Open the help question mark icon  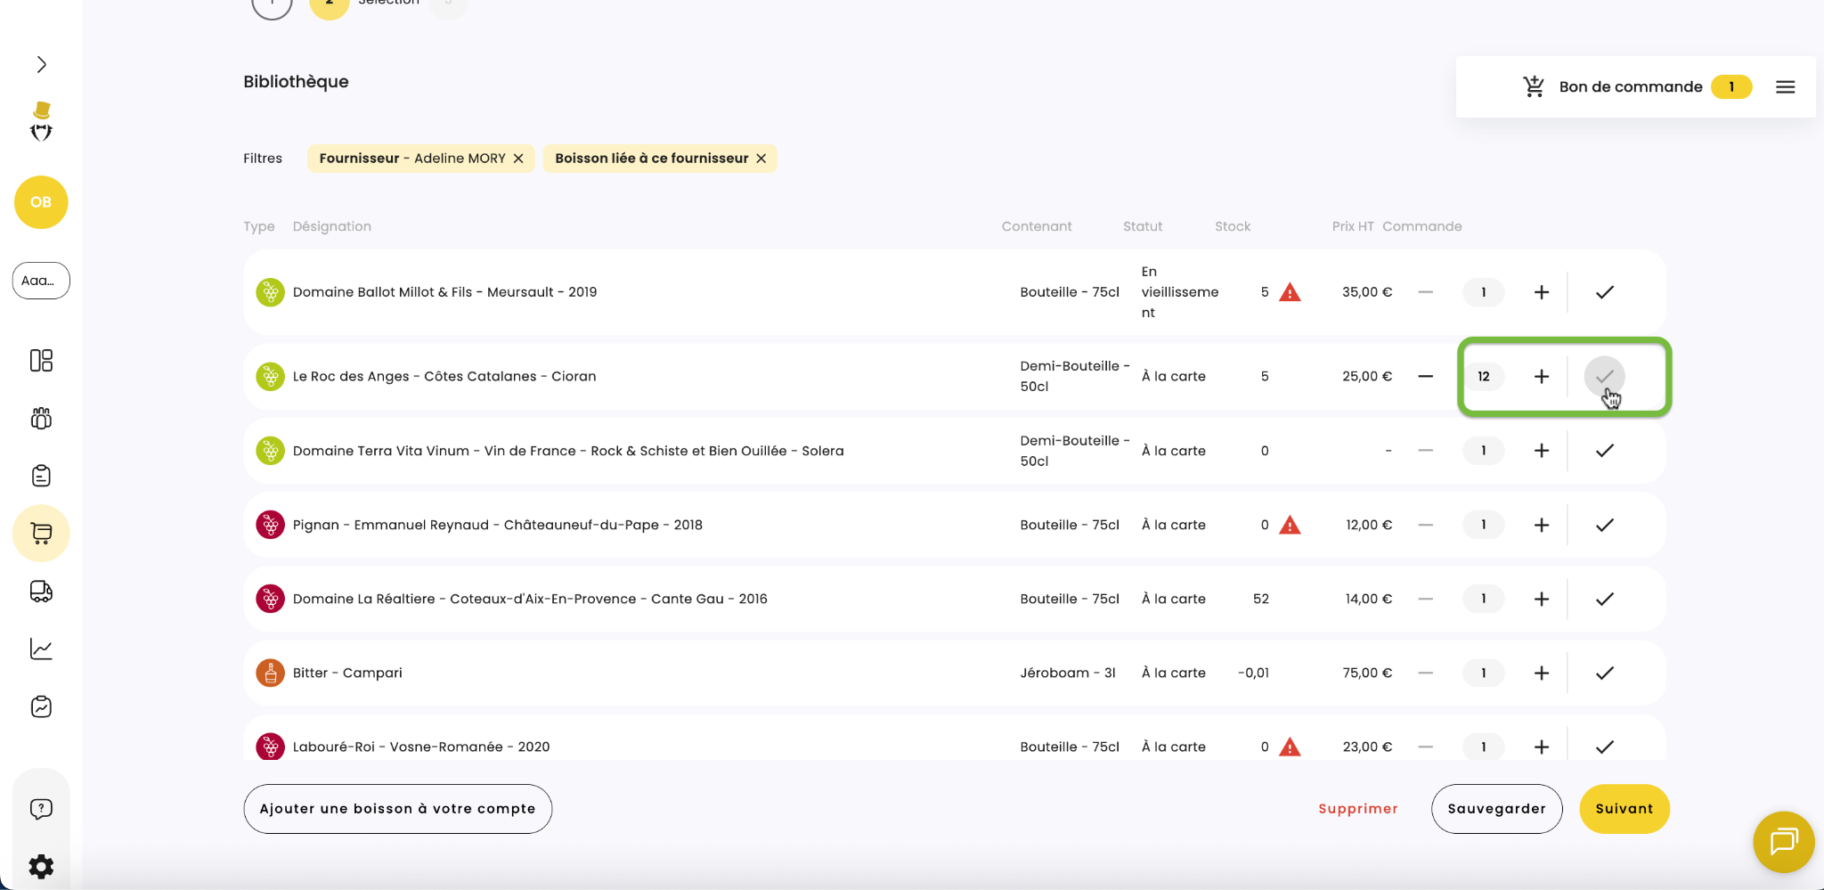pyautogui.click(x=41, y=809)
